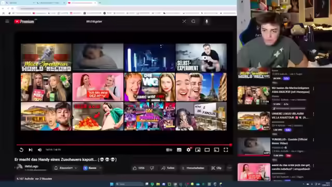Mute the player volume
Viewport: 332px width, 187px height.
(39, 150)
